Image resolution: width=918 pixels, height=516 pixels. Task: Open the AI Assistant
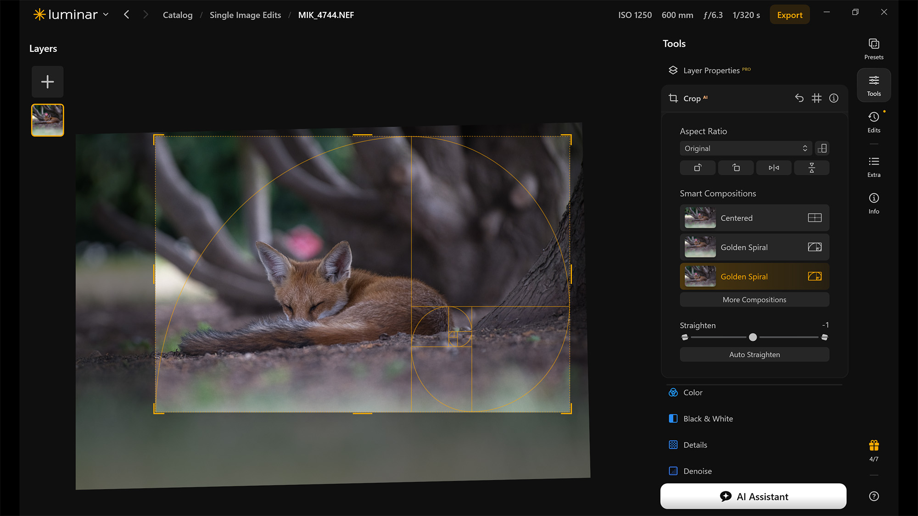(753, 496)
